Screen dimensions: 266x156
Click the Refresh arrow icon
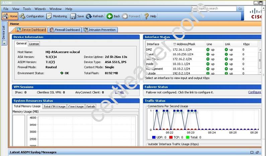point(89,16)
